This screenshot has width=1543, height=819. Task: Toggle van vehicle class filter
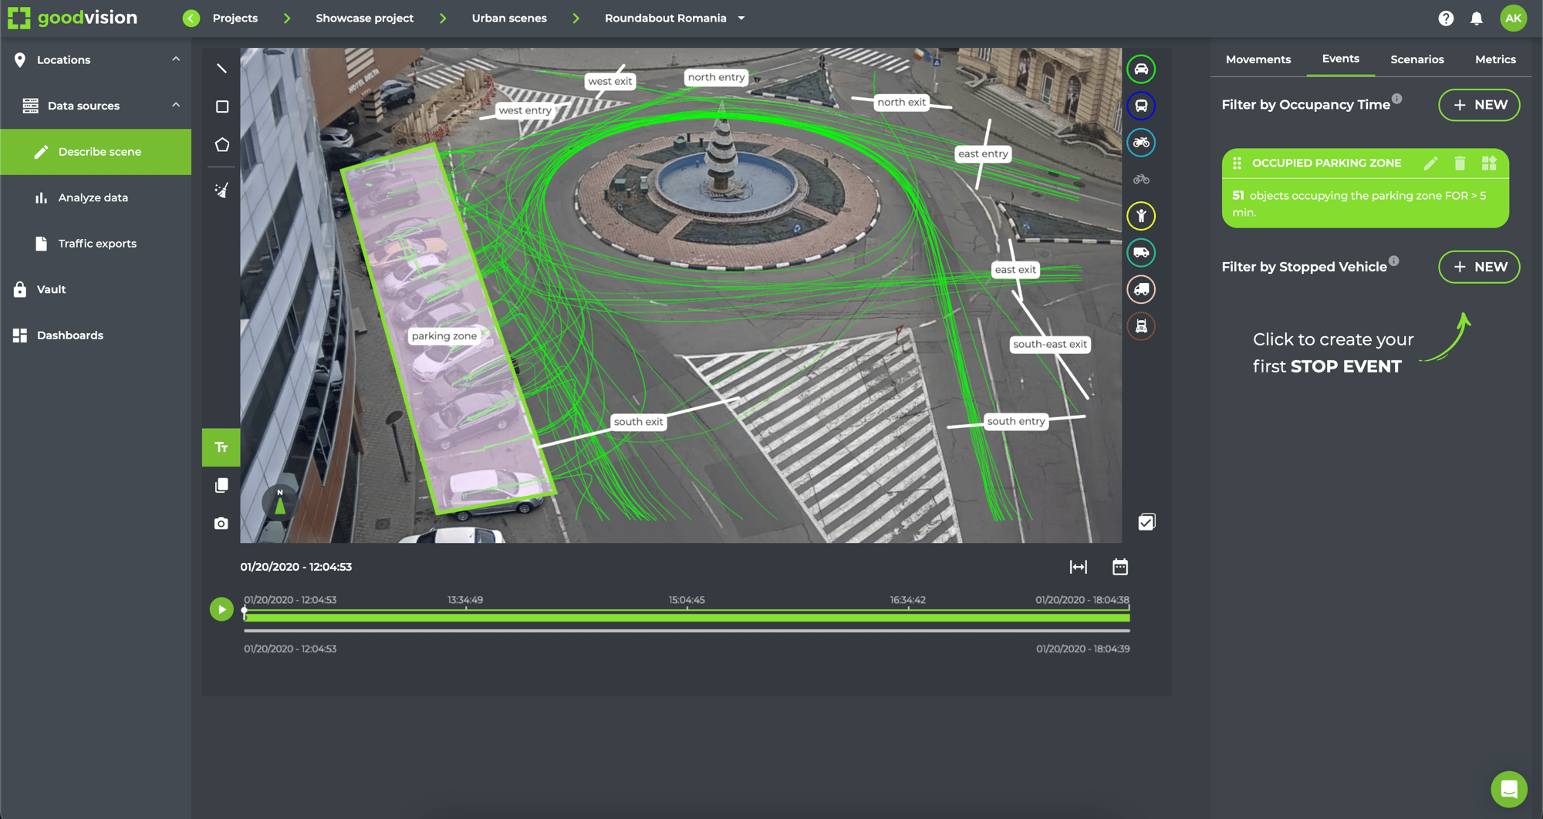pyautogui.click(x=1141, y=253)
